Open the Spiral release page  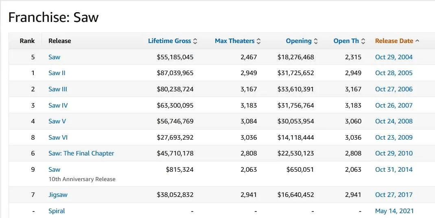pyautogui.click(x=57, y=211)
